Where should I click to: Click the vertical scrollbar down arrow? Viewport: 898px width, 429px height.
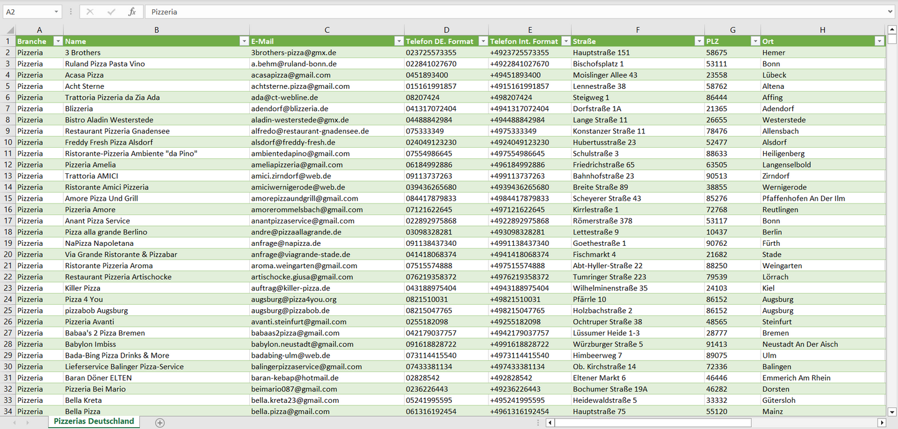tap(892, 411)
